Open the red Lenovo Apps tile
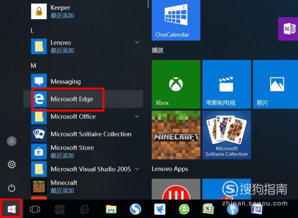 point(176,189)
